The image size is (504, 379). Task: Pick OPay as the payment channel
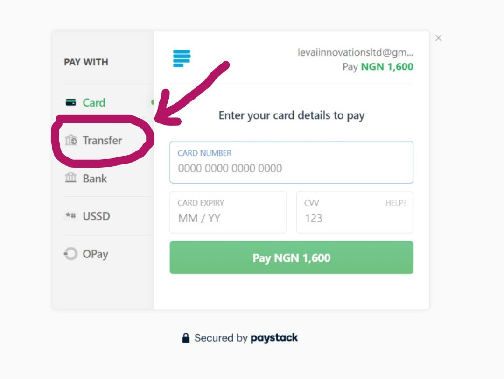[95, 254]
